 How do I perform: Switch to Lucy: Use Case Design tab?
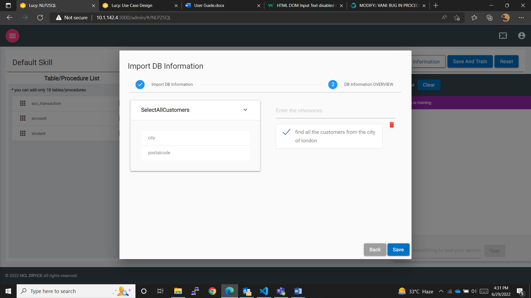[x=132, y=6]
